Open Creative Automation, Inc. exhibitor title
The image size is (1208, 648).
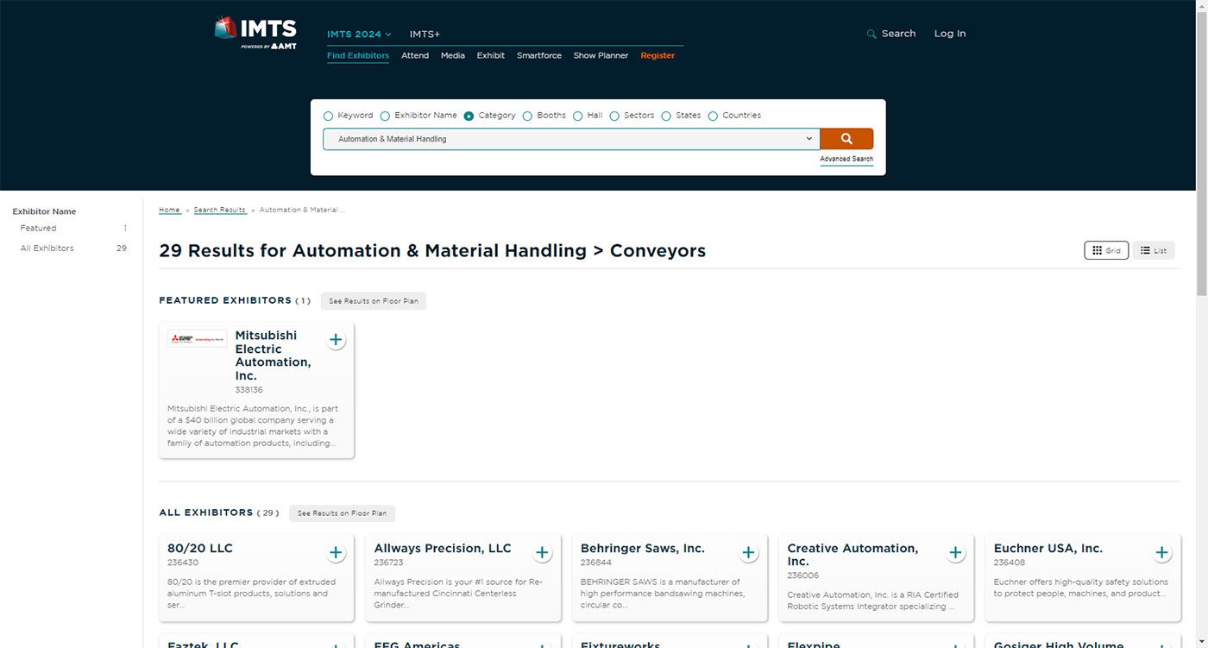point(853,555)
